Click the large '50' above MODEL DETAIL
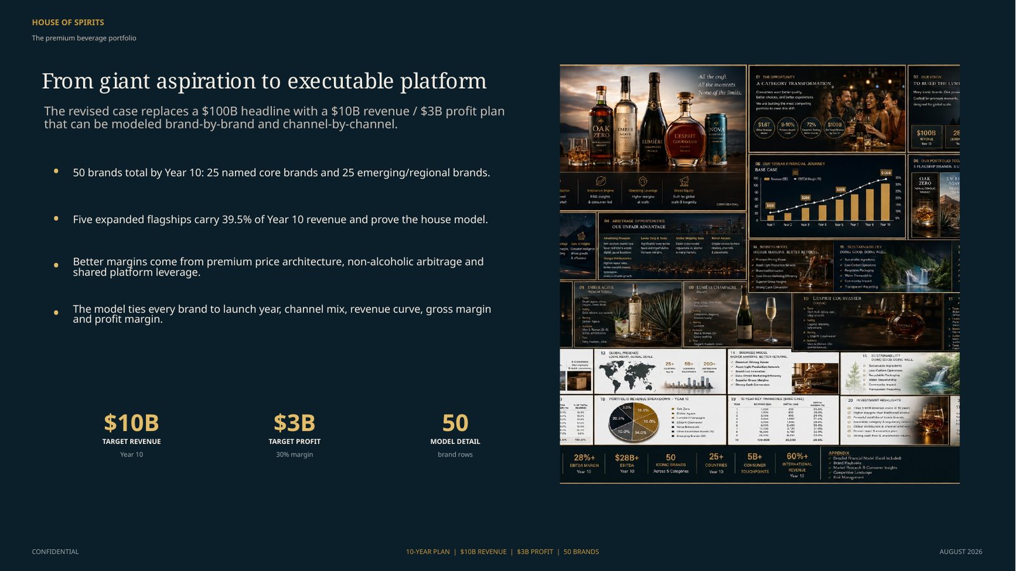Image resolution: width=1016 pixels, height=571 pixels. tap(455, 423)
